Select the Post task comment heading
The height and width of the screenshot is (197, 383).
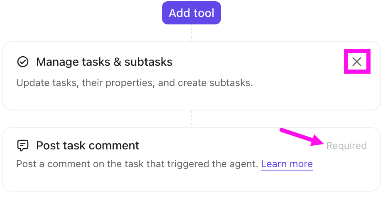pos(87,146)
